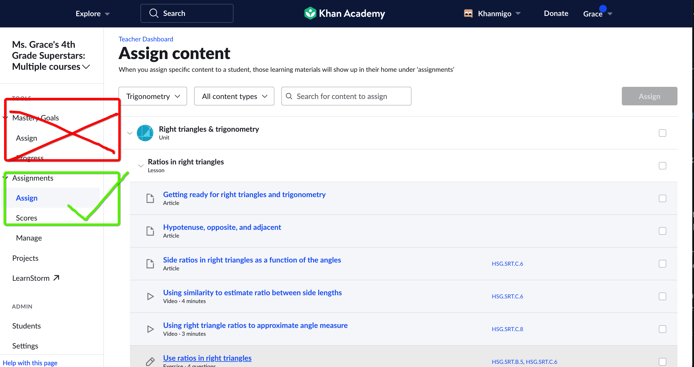This screenshot has height=367, width=694.
Task: Open the Trigonometry course dropdown
Action: click(x=153, y=96)
